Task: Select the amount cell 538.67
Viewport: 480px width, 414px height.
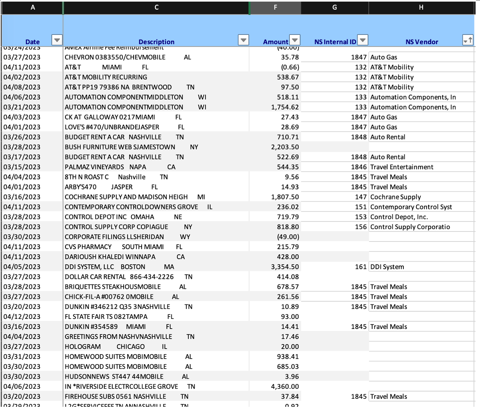Action: coord(275,77)
